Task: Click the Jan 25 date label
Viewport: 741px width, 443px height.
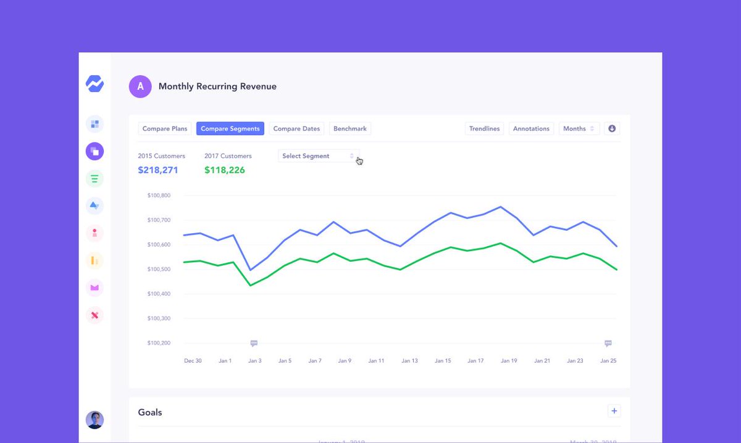Action: [608, 360]
